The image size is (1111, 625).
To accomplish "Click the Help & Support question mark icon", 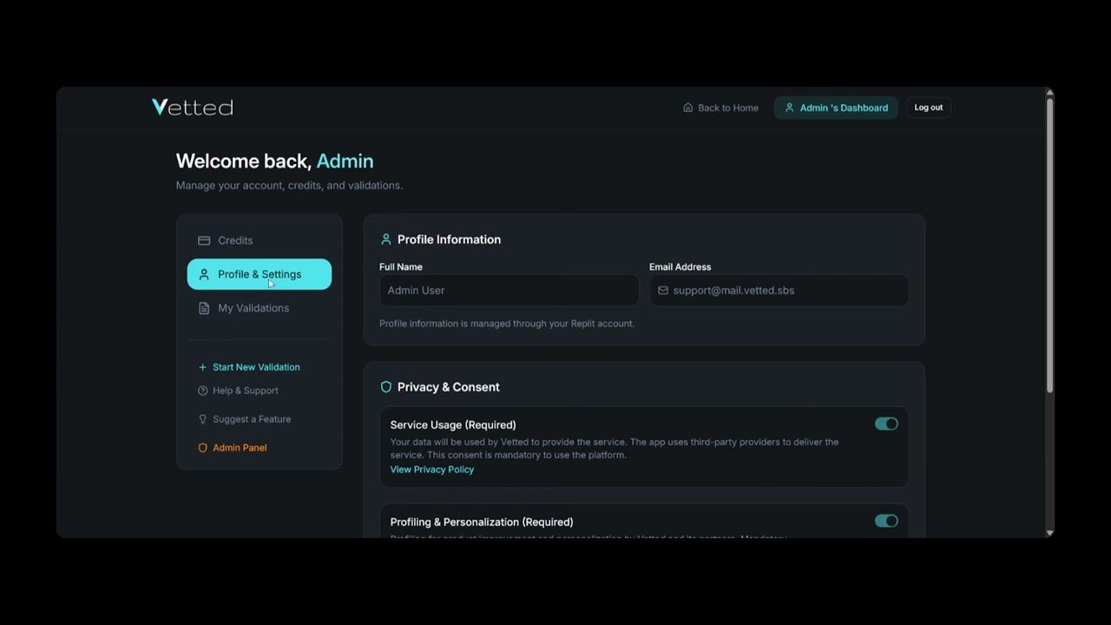I will pos(201,391).
